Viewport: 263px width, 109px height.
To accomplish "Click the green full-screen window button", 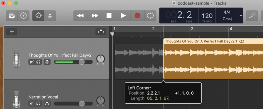I will (x=16, y=3).
